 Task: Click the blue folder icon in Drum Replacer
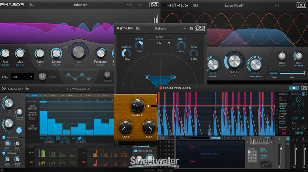(294, 88)
